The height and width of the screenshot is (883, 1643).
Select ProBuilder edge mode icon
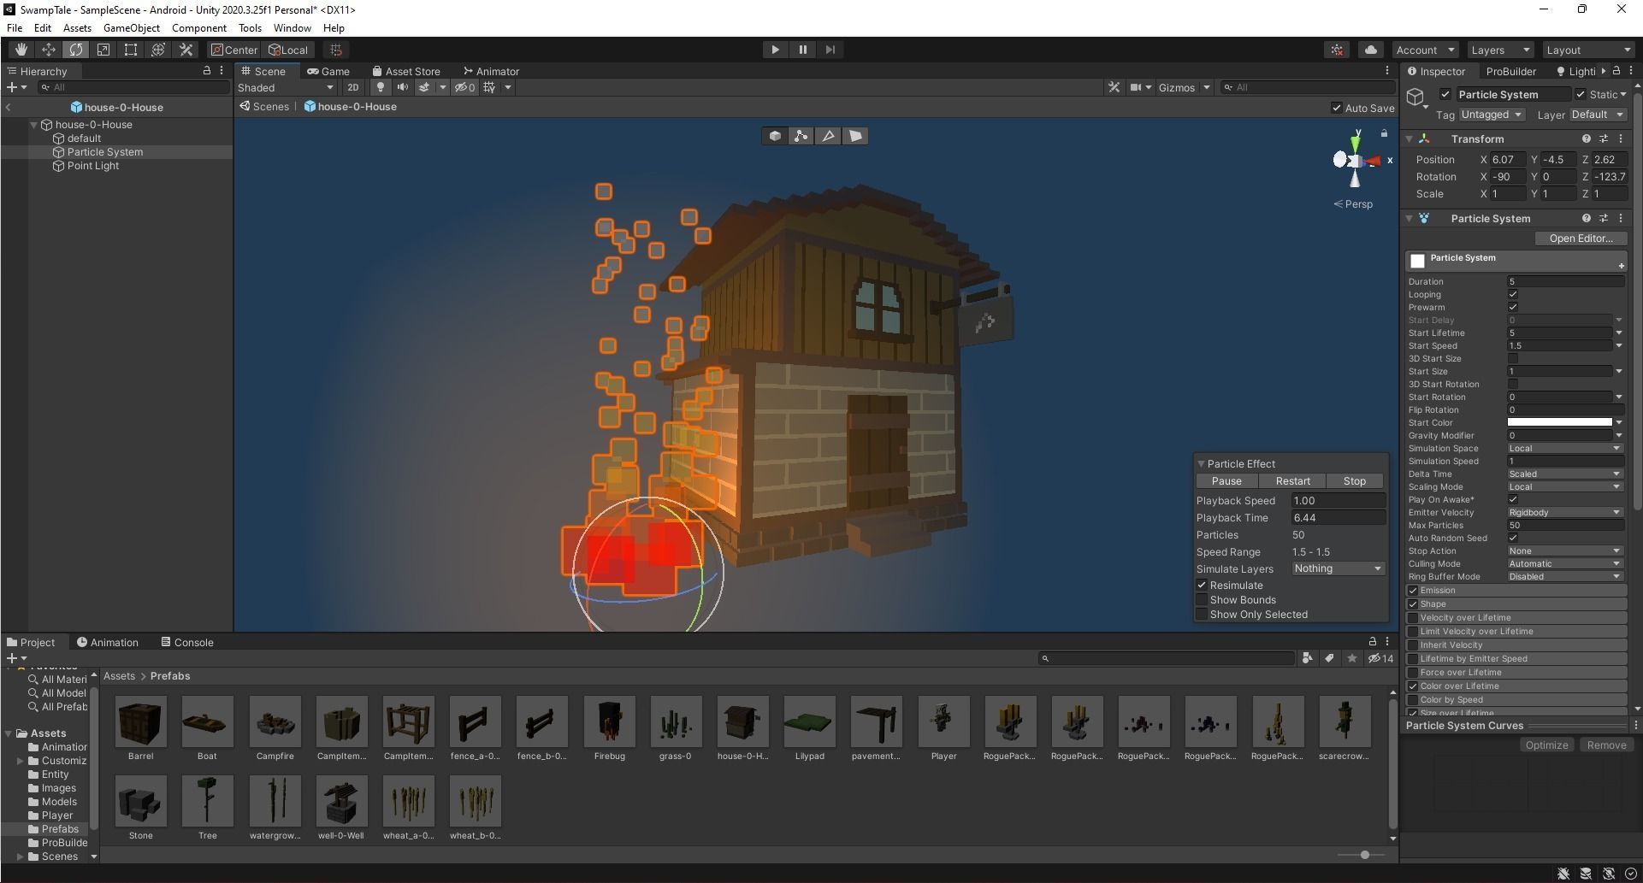tap(828, 136)
